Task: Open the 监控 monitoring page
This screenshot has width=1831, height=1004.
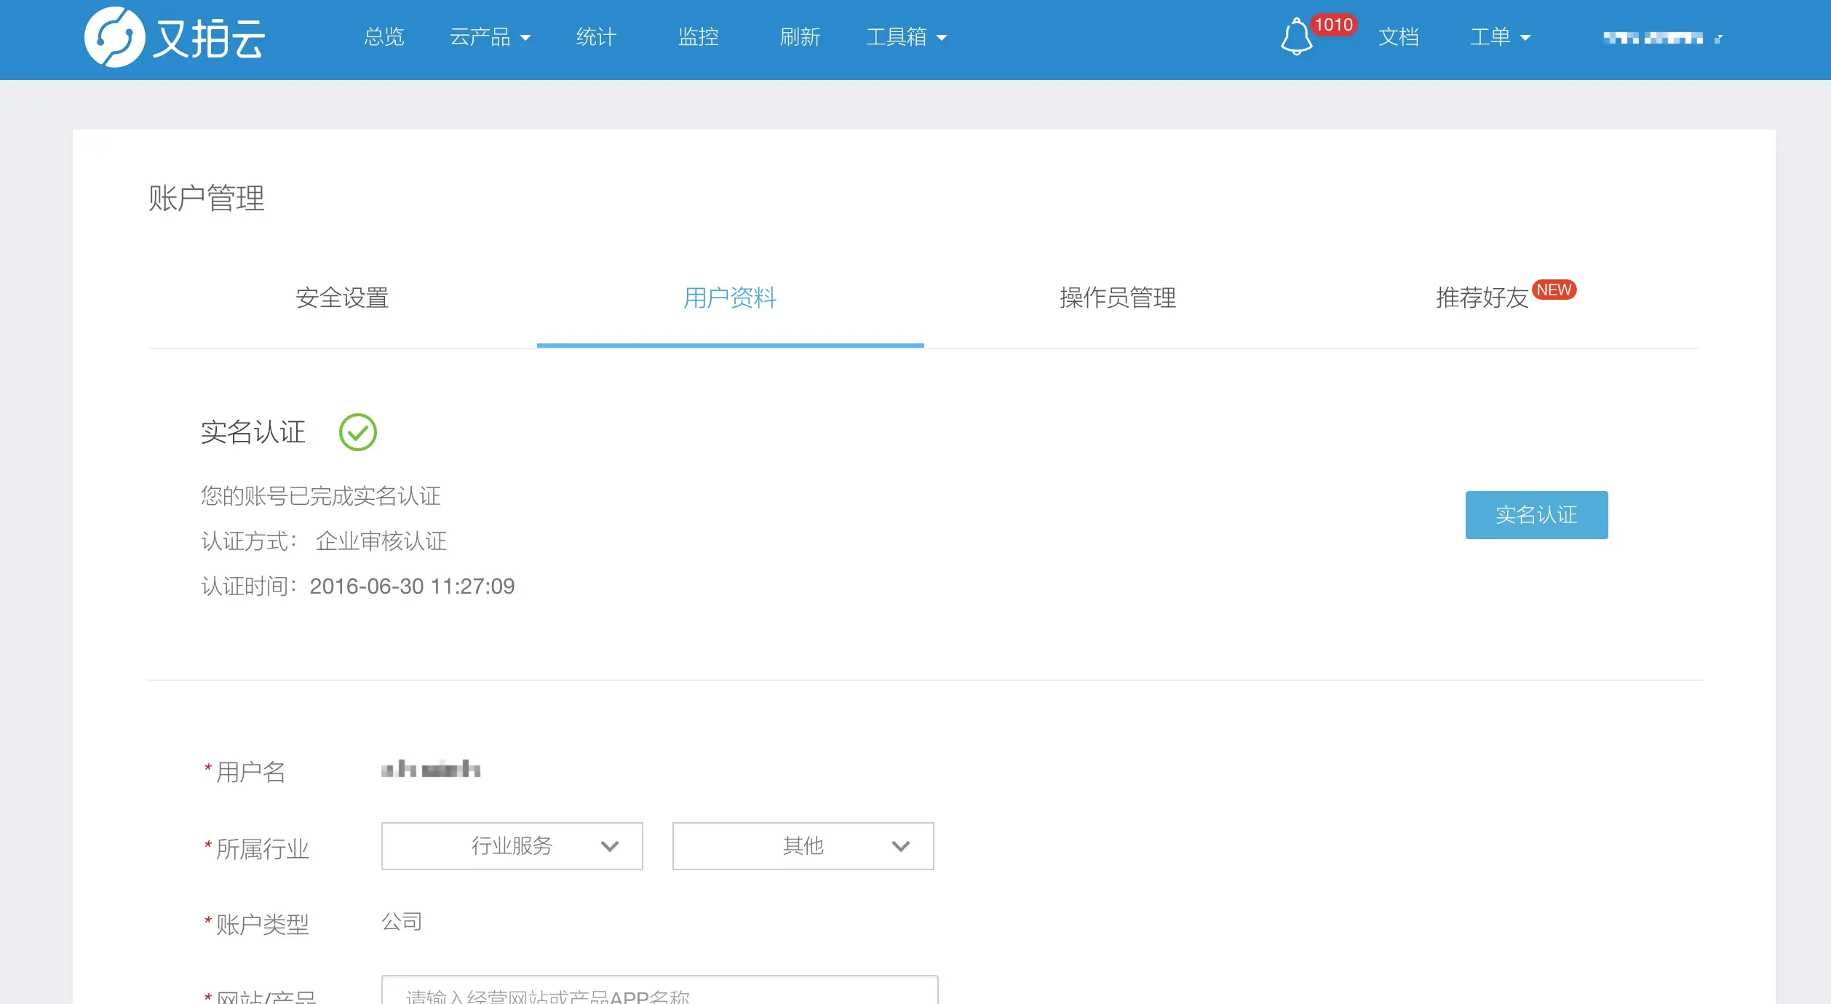Action: [698, 37]
